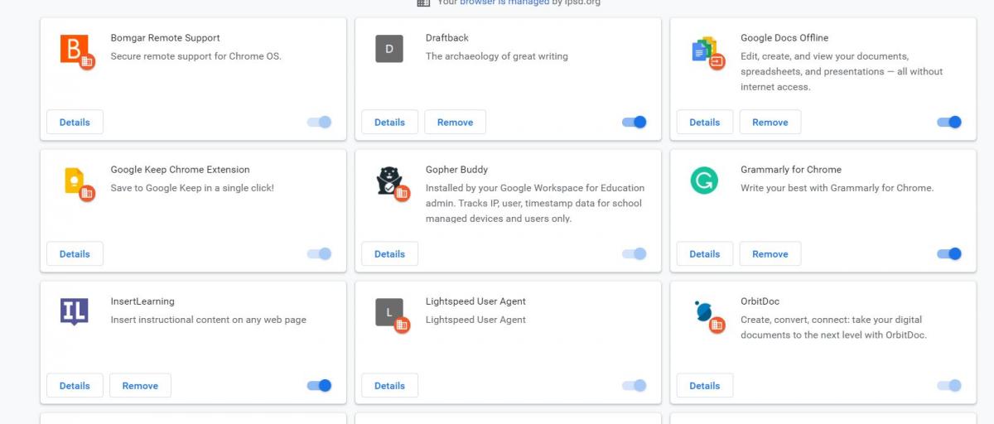
Task: Turn off the InsertLearning toggle
Action: pyautogui.click(x=319, y=385)
